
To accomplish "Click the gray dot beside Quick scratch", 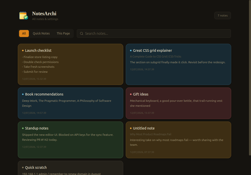I will 23,167.
